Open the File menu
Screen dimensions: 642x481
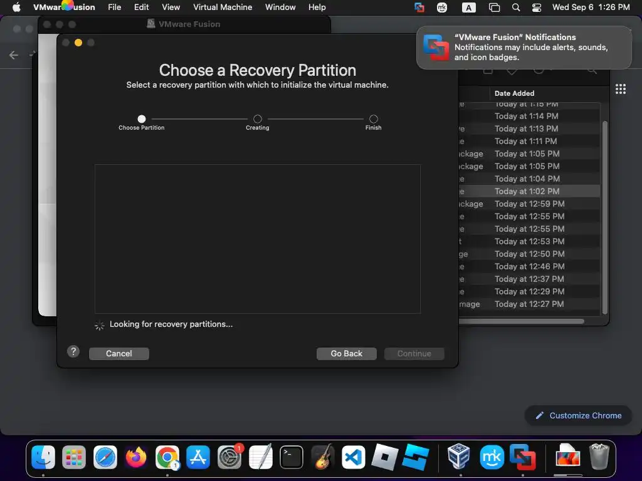114,8
